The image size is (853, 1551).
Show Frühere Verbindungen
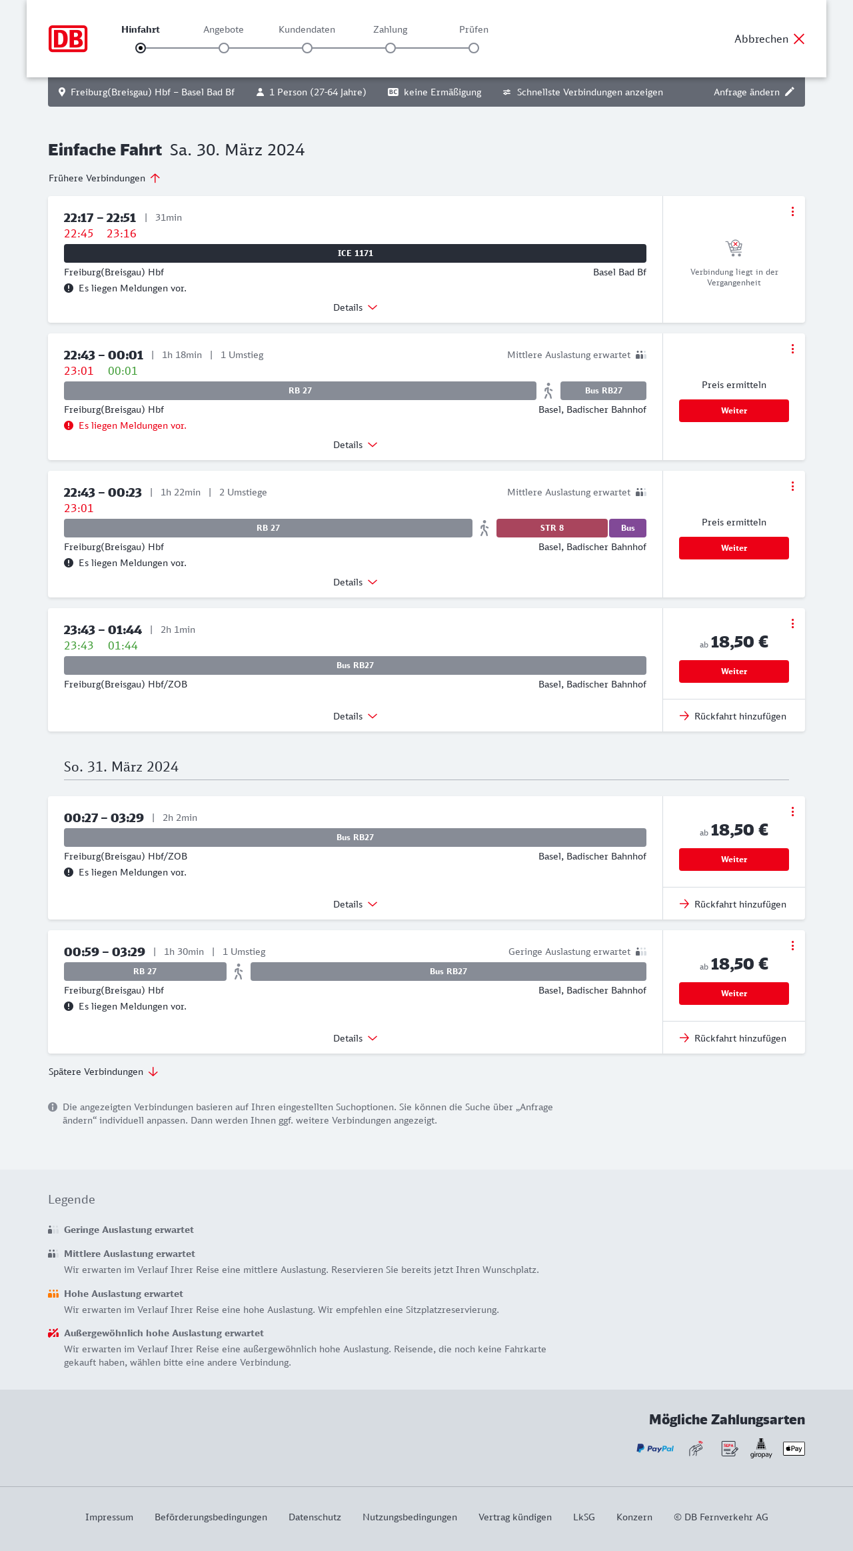(105, 178)
